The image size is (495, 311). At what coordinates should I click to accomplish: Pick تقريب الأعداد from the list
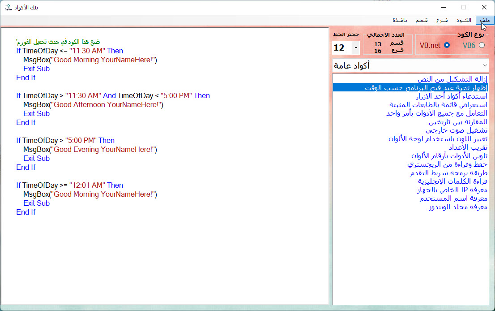click(468, 147)
